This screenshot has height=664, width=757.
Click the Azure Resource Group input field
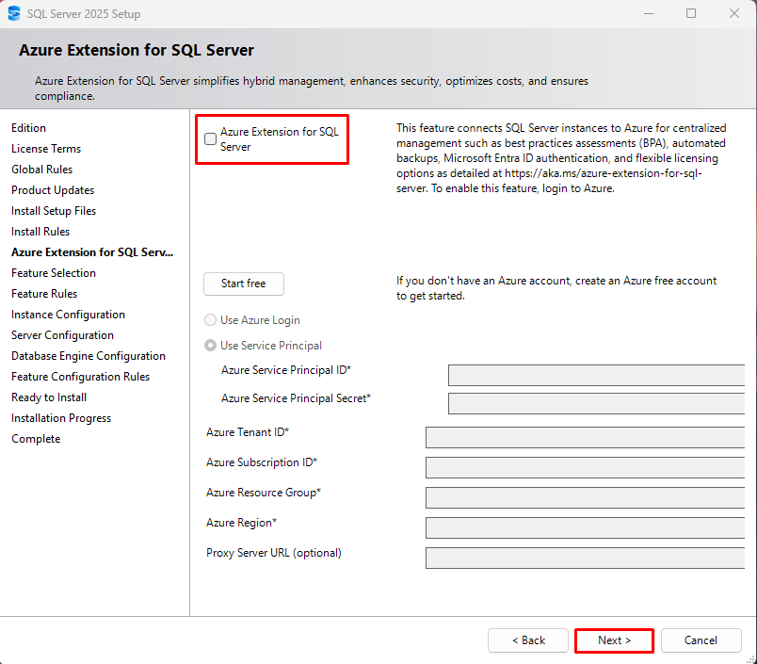[x=585, y=497]
